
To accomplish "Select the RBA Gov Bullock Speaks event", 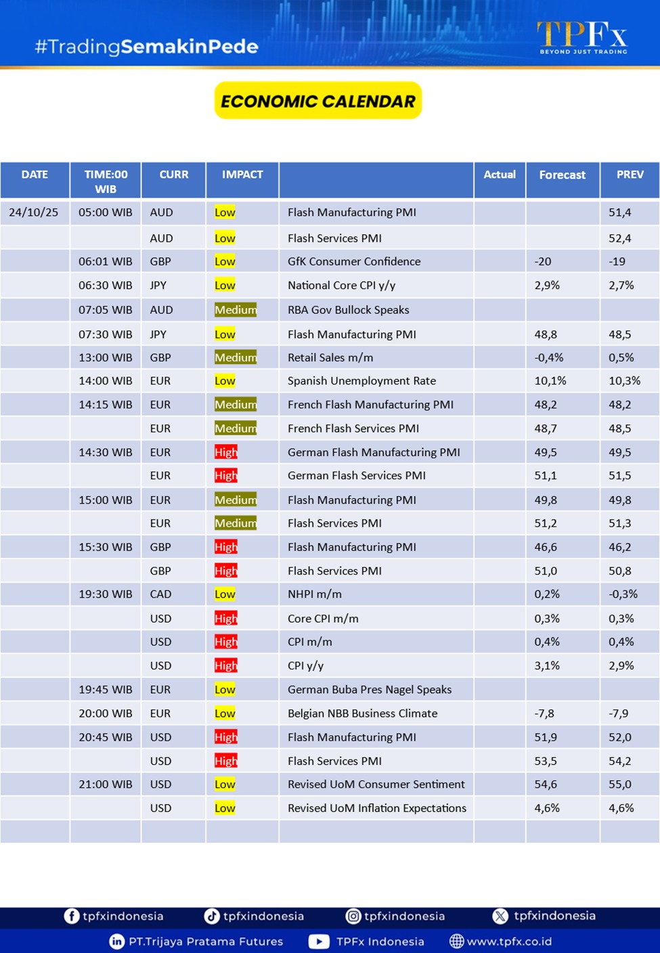I will [x=348, y=310].
